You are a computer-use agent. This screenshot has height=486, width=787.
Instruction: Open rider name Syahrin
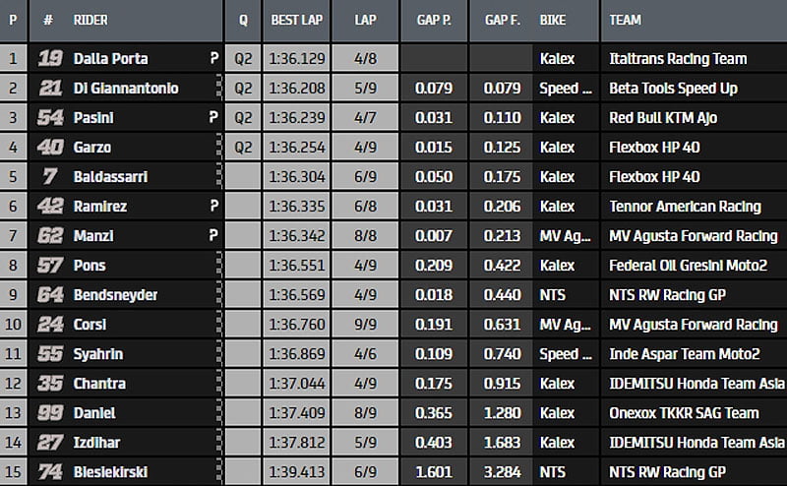pyautogui.click(x=98, y=354)
